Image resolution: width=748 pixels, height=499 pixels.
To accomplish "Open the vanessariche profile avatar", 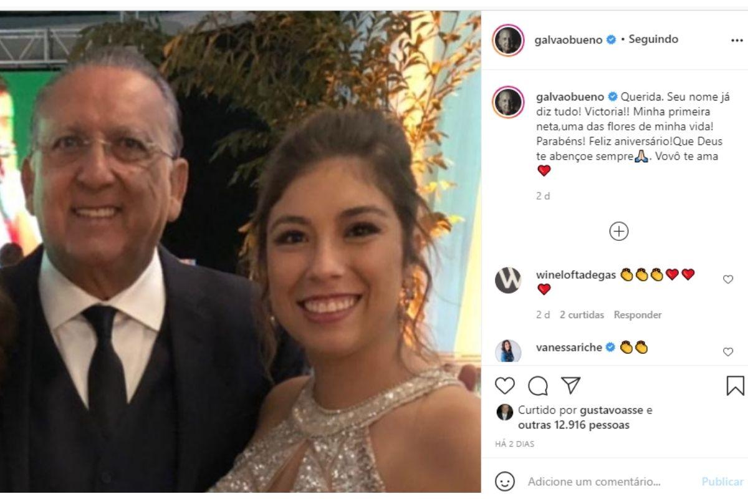I will click(x=508, y=352).
